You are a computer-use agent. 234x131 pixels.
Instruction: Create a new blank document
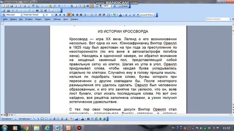tap(3, 6)
